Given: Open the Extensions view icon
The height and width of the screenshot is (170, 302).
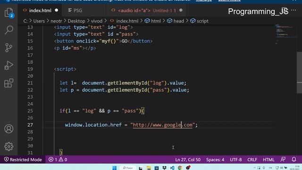Looking at the screenshot, I should point(9,83).
